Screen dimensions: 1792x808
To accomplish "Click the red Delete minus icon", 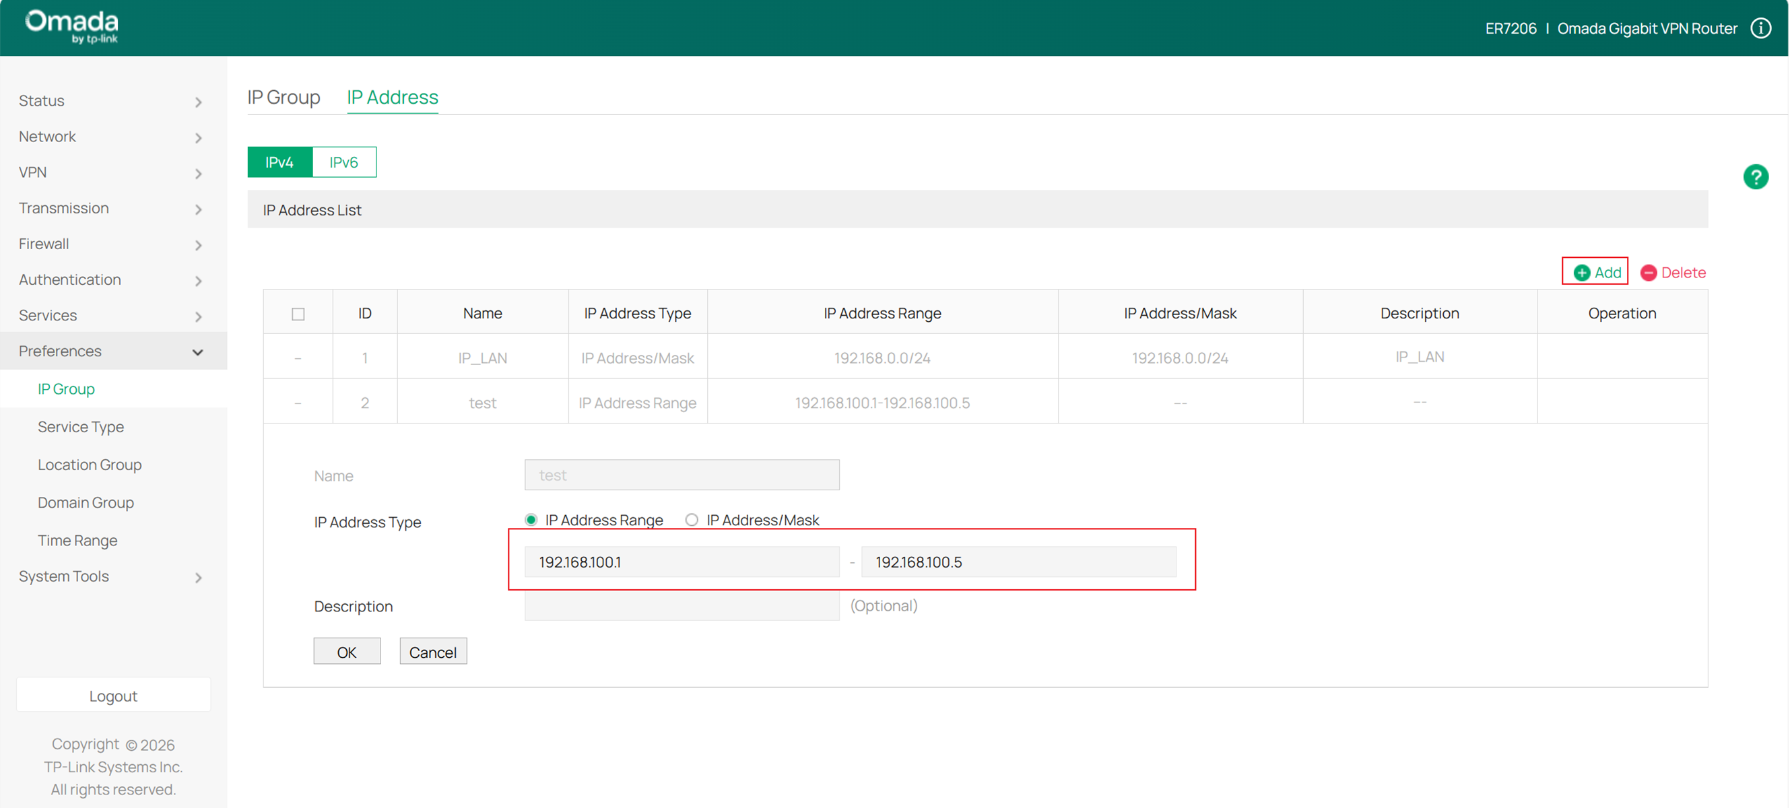I will pyautogui.click(x=1648, y=273).
